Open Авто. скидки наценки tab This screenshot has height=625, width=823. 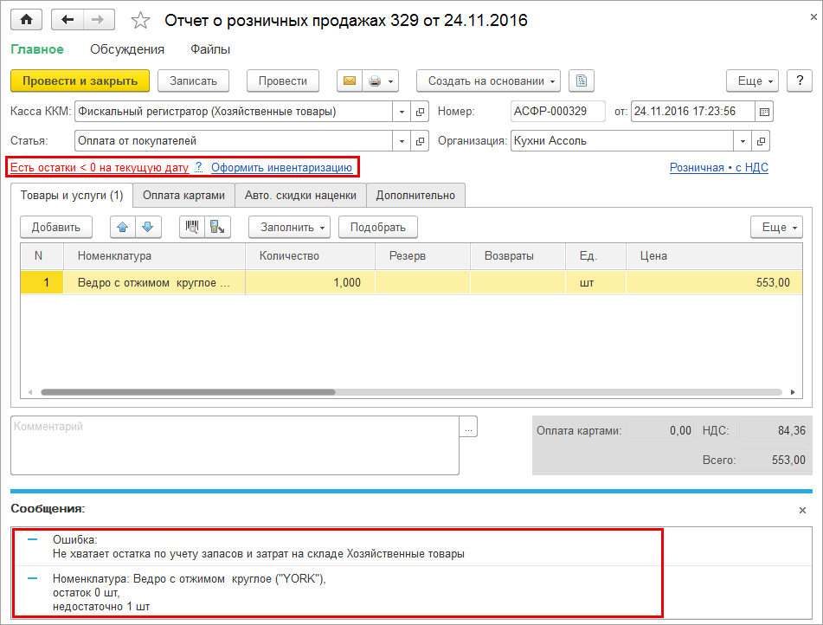(300, 196)
